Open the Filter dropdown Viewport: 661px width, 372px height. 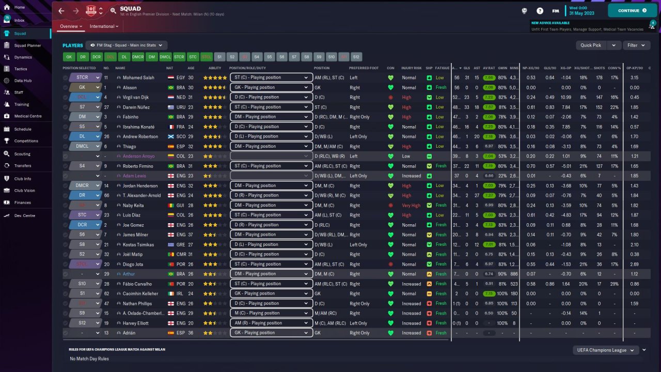[x=636, y=45]
